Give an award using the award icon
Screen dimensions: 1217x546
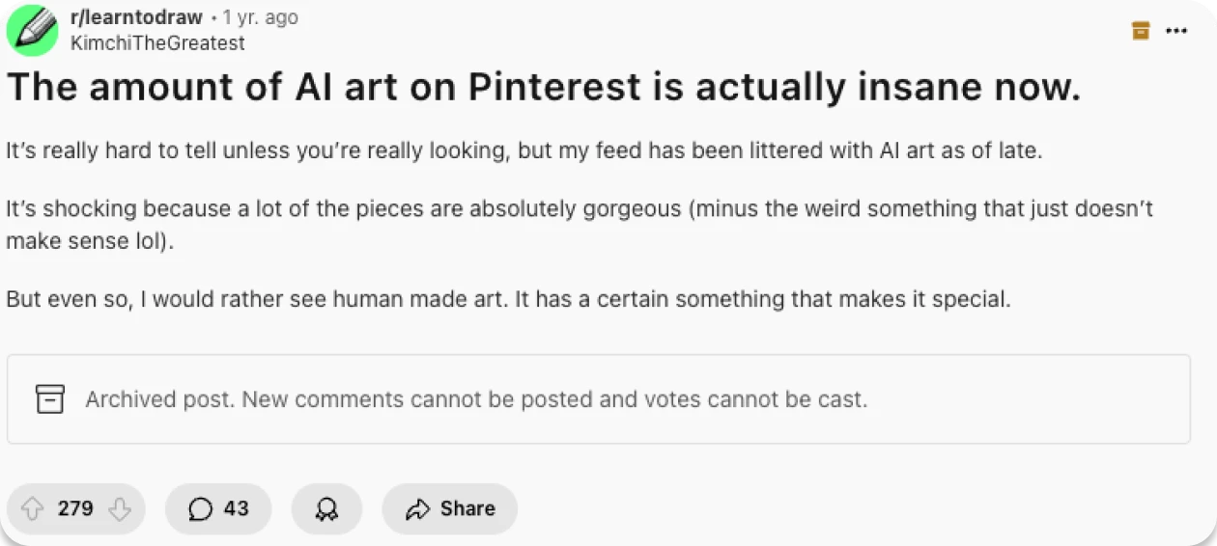click(326, 509)
